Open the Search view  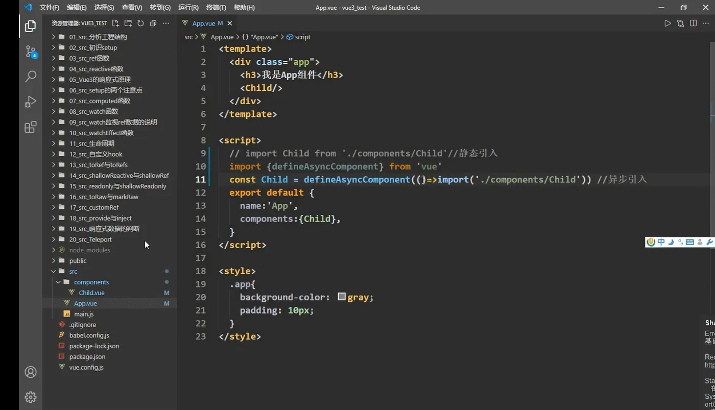[x=31, y=76]
